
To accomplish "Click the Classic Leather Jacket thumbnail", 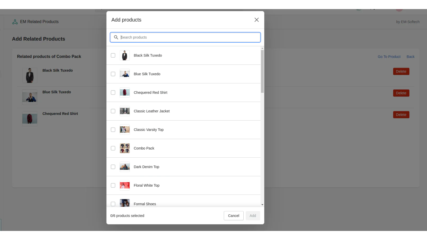I will click(x=125, y=111).
